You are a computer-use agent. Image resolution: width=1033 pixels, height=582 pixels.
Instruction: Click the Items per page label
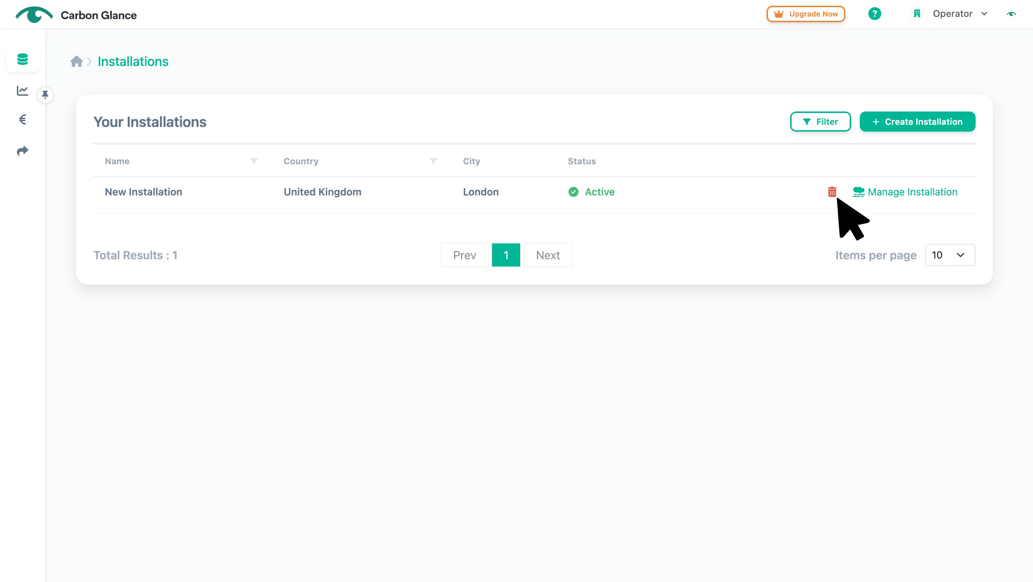876,255
